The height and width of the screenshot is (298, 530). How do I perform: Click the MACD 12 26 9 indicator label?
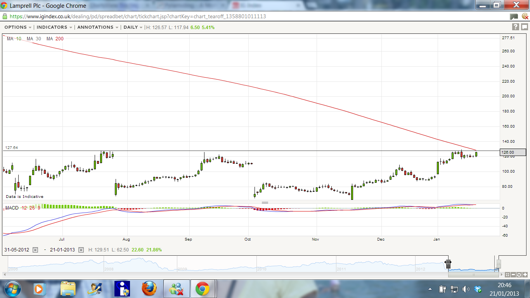(x=23, y=208)
